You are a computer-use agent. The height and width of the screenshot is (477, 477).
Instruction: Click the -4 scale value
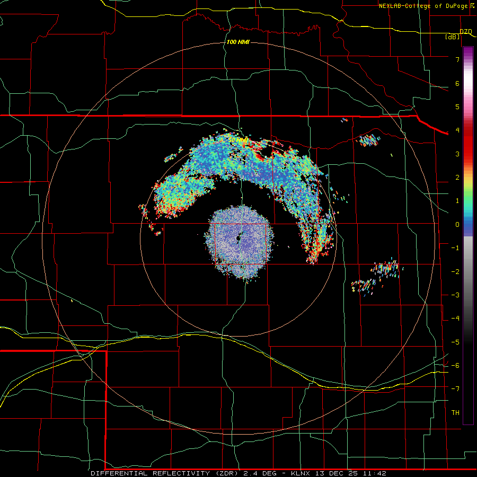pos(455,319)
